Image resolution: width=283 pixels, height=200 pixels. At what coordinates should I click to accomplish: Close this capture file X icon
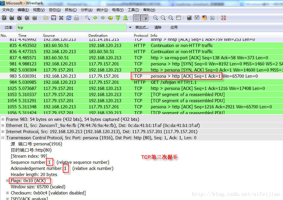pos(61,18)
